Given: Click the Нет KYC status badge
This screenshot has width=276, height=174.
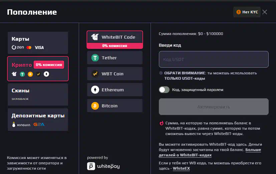Looking at the screenshot, I should (x=247, y=12).
